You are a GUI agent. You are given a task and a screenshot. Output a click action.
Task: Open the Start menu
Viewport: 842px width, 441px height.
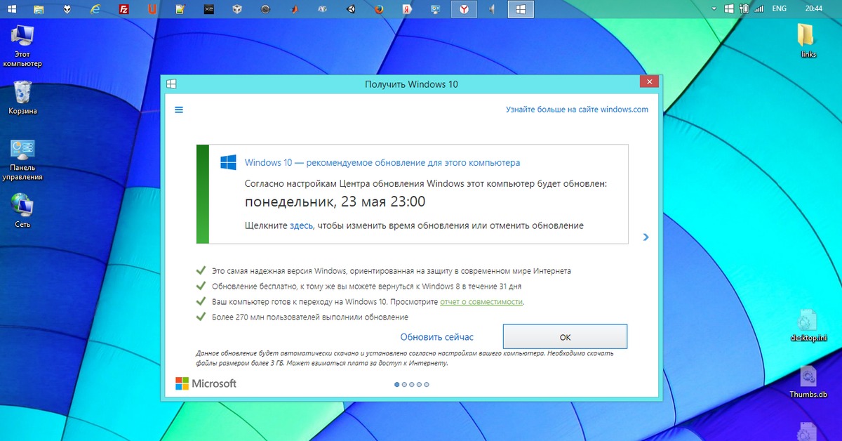(x=13, y=9)
